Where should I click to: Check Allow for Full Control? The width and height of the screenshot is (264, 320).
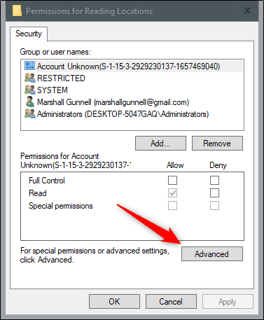(172, 180)
